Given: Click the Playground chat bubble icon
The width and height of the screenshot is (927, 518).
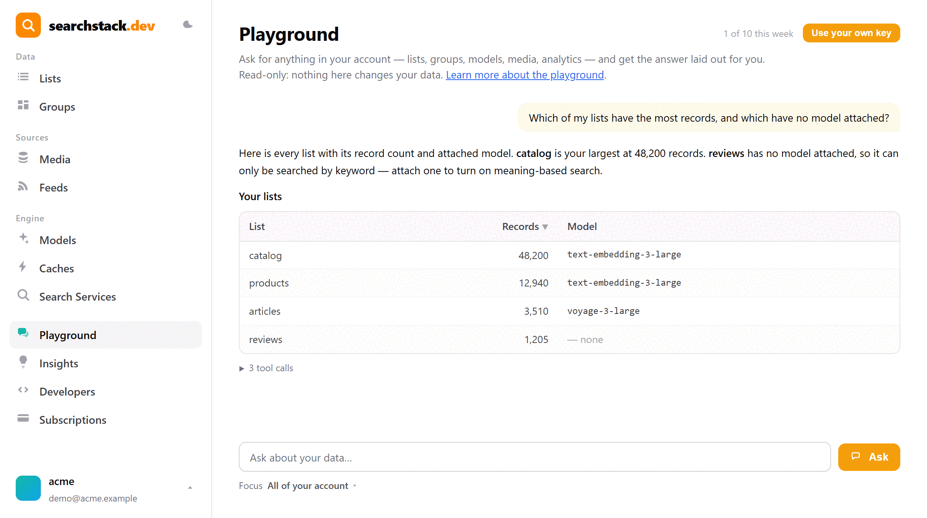Looking at the screenshot, I should point(23,333).
